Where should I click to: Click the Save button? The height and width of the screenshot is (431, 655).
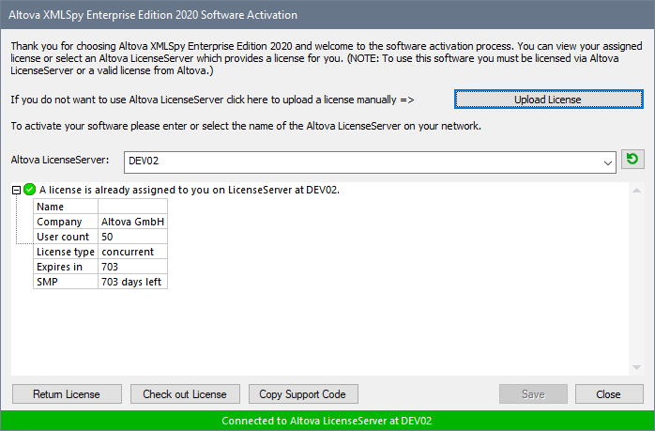tap(533, 393)
